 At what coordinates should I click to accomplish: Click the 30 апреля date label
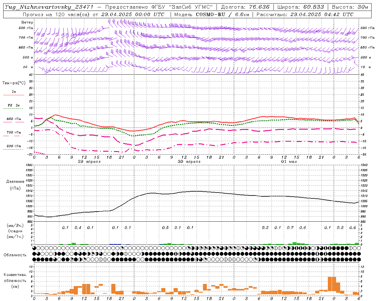(189, 162)
